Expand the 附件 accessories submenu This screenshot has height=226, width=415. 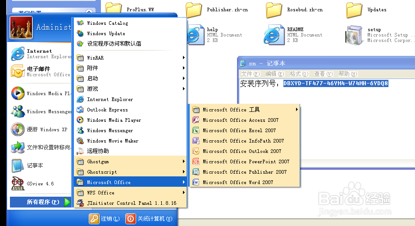131,68
